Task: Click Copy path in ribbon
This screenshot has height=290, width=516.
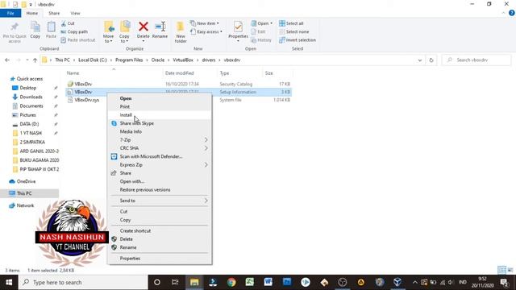Action: (x=74, y=31)
